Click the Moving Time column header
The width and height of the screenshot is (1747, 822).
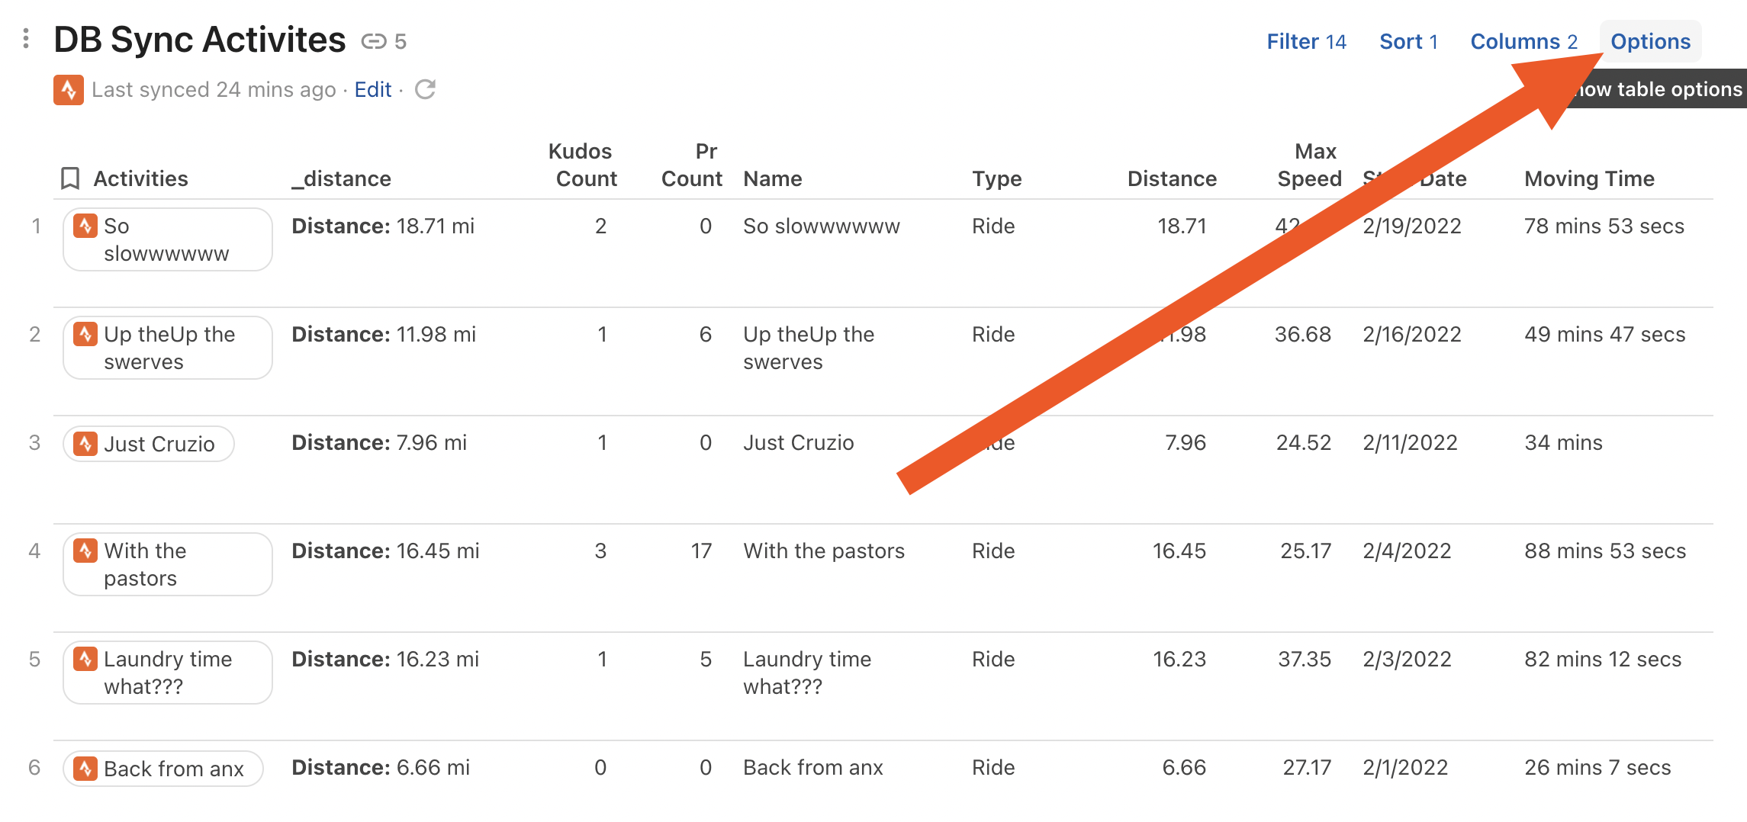[x=1589, y=178]
